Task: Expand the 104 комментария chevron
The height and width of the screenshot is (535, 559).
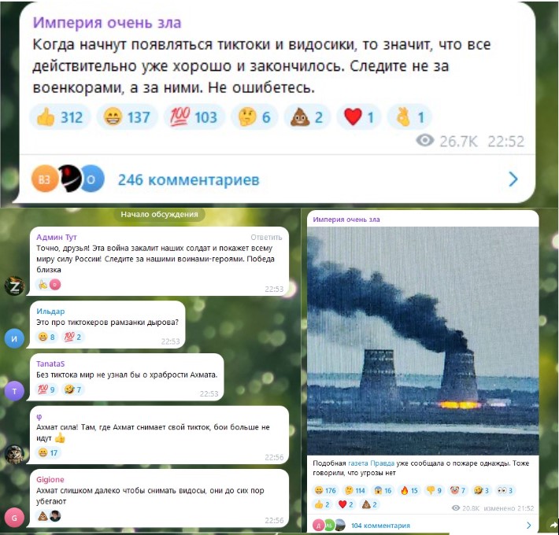Action: tap(528, 525)
